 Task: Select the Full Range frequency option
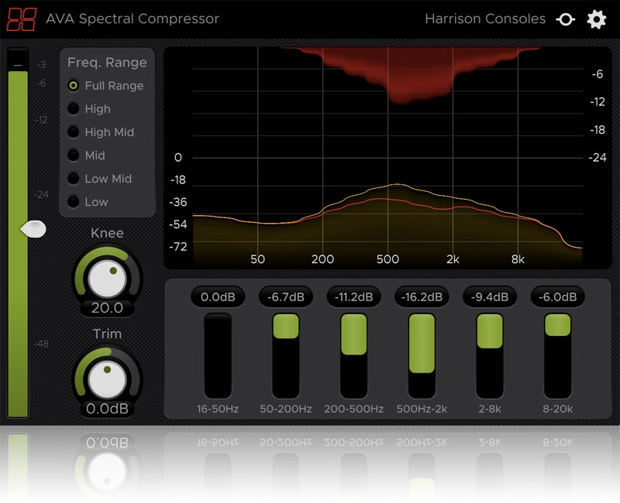tap(74, 86)
